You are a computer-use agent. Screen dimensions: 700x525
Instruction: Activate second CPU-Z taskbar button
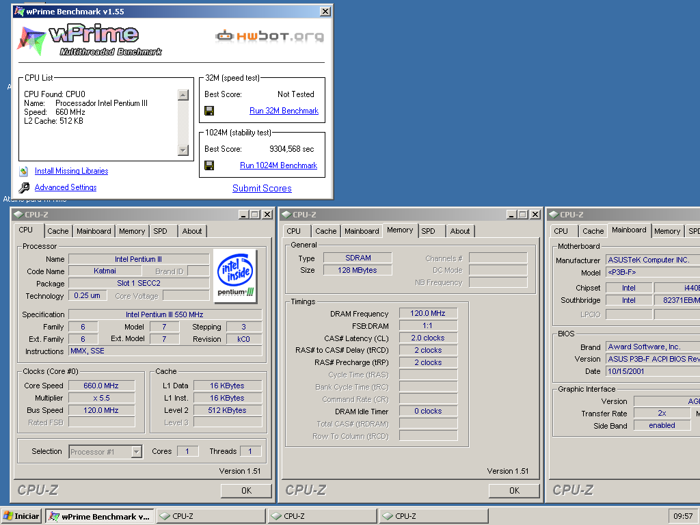(x=323, y=517)
